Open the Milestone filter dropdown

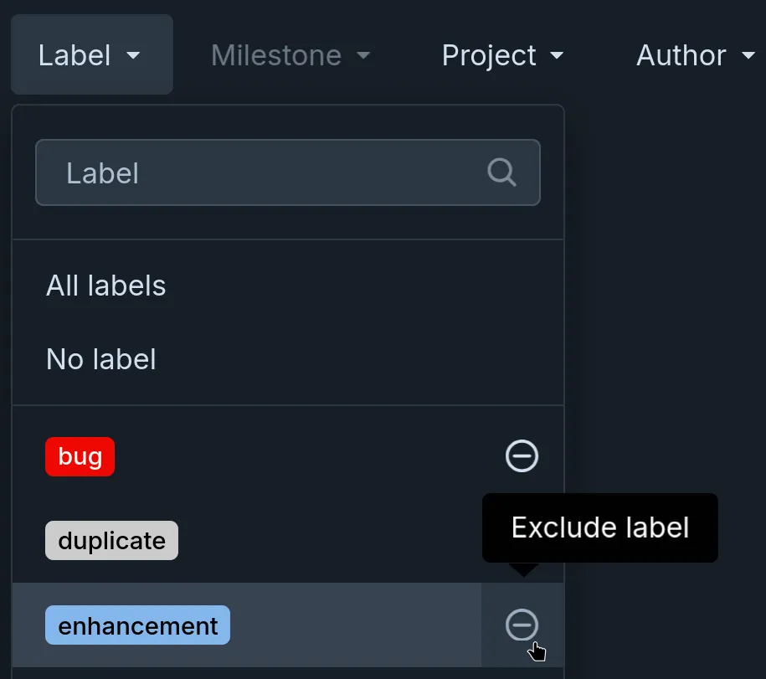(x=276, y=55)
